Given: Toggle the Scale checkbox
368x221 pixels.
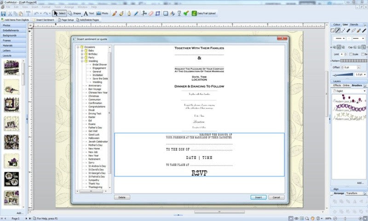Looking at the screenshot, I should [351, 54].
